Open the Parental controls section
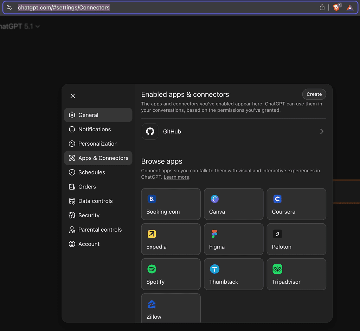Image resolution: width=360 pixels, height=331 pixels. click(x=99, y=230)
